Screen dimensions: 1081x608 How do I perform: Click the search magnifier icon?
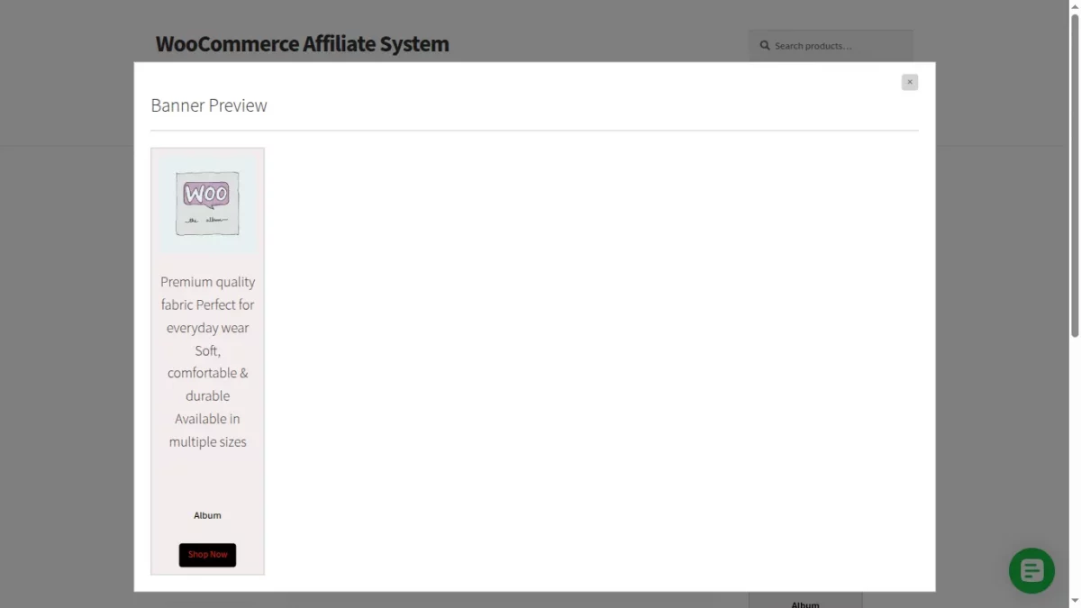click(x=765, y=46)
